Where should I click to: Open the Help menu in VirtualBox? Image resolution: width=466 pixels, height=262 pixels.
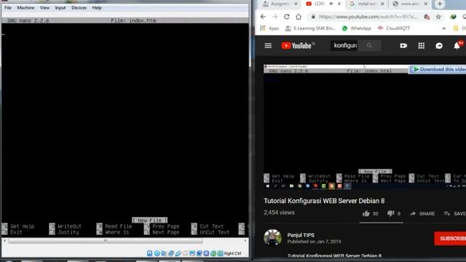(x=97, y=8)
